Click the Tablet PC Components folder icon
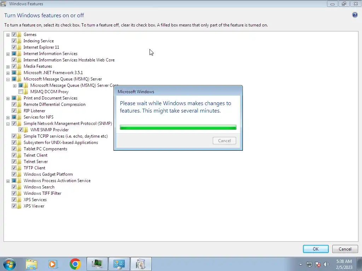Screen dimensions: 362x271 19,149
